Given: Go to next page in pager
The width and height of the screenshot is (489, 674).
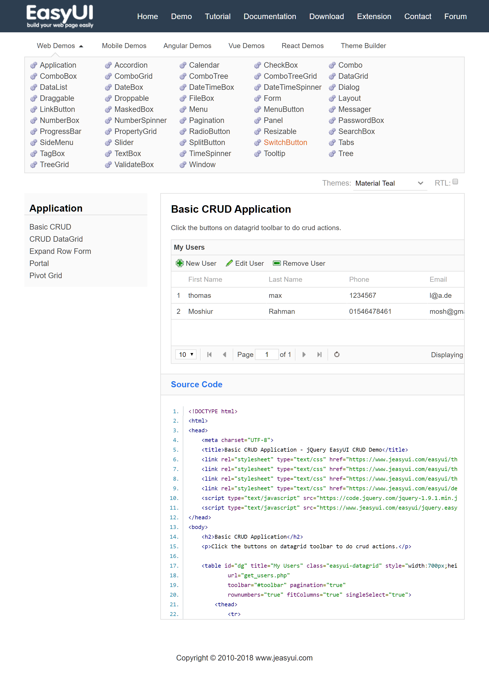Looking at the screenshot, I should tap(304, 354).
